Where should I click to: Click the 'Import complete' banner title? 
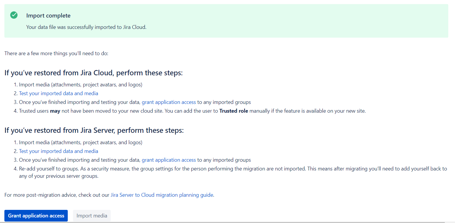point(48,16)
